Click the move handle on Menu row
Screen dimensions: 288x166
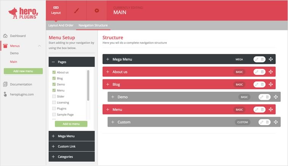(270, 110)
